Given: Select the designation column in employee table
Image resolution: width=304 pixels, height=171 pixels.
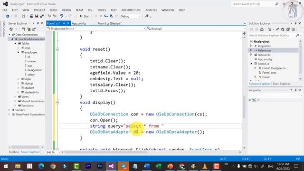Looking at the screenshot, I should (x=35, y=70).
